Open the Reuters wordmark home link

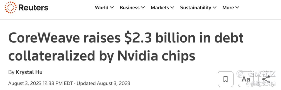33,7
